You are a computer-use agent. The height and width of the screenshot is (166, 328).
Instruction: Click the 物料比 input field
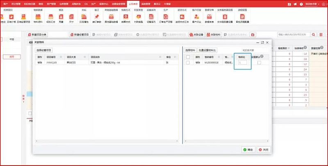pos(243,63)
